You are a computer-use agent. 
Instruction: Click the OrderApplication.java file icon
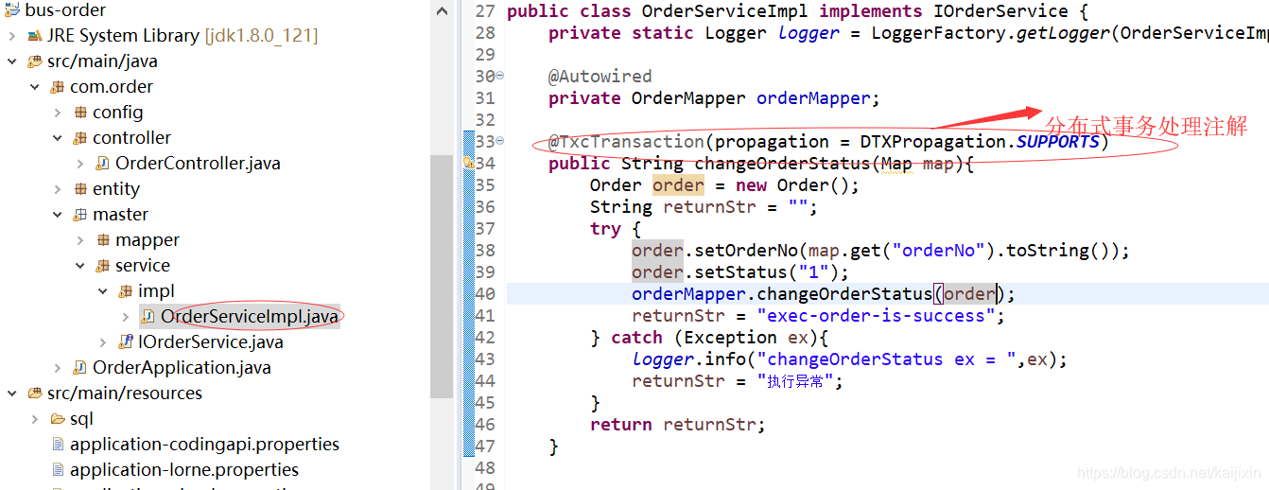click(80, 368)
